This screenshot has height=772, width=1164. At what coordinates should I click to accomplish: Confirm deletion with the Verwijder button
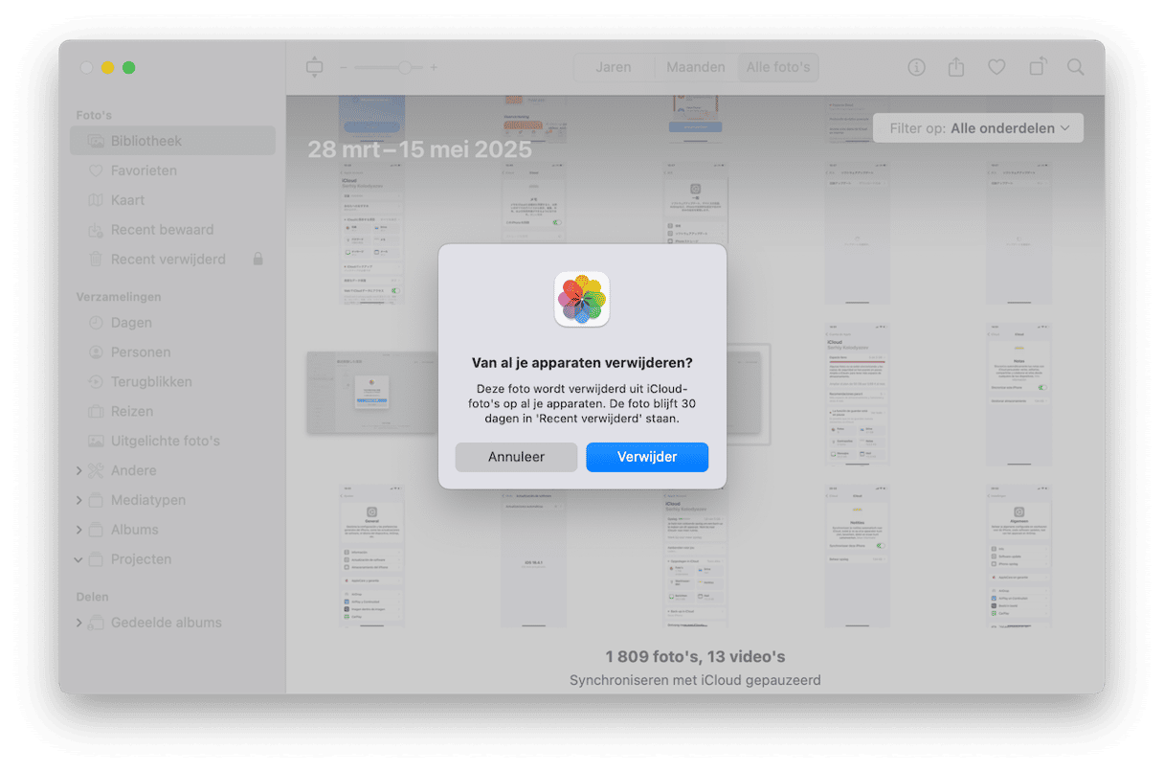(x=647, y=457)
